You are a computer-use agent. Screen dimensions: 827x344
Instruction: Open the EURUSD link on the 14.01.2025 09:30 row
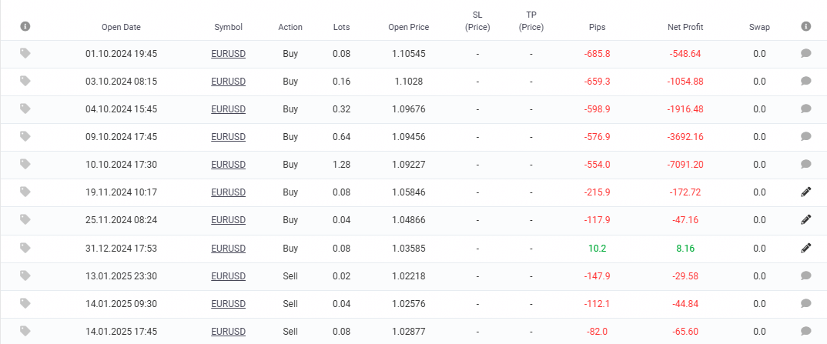coord(229,303)
